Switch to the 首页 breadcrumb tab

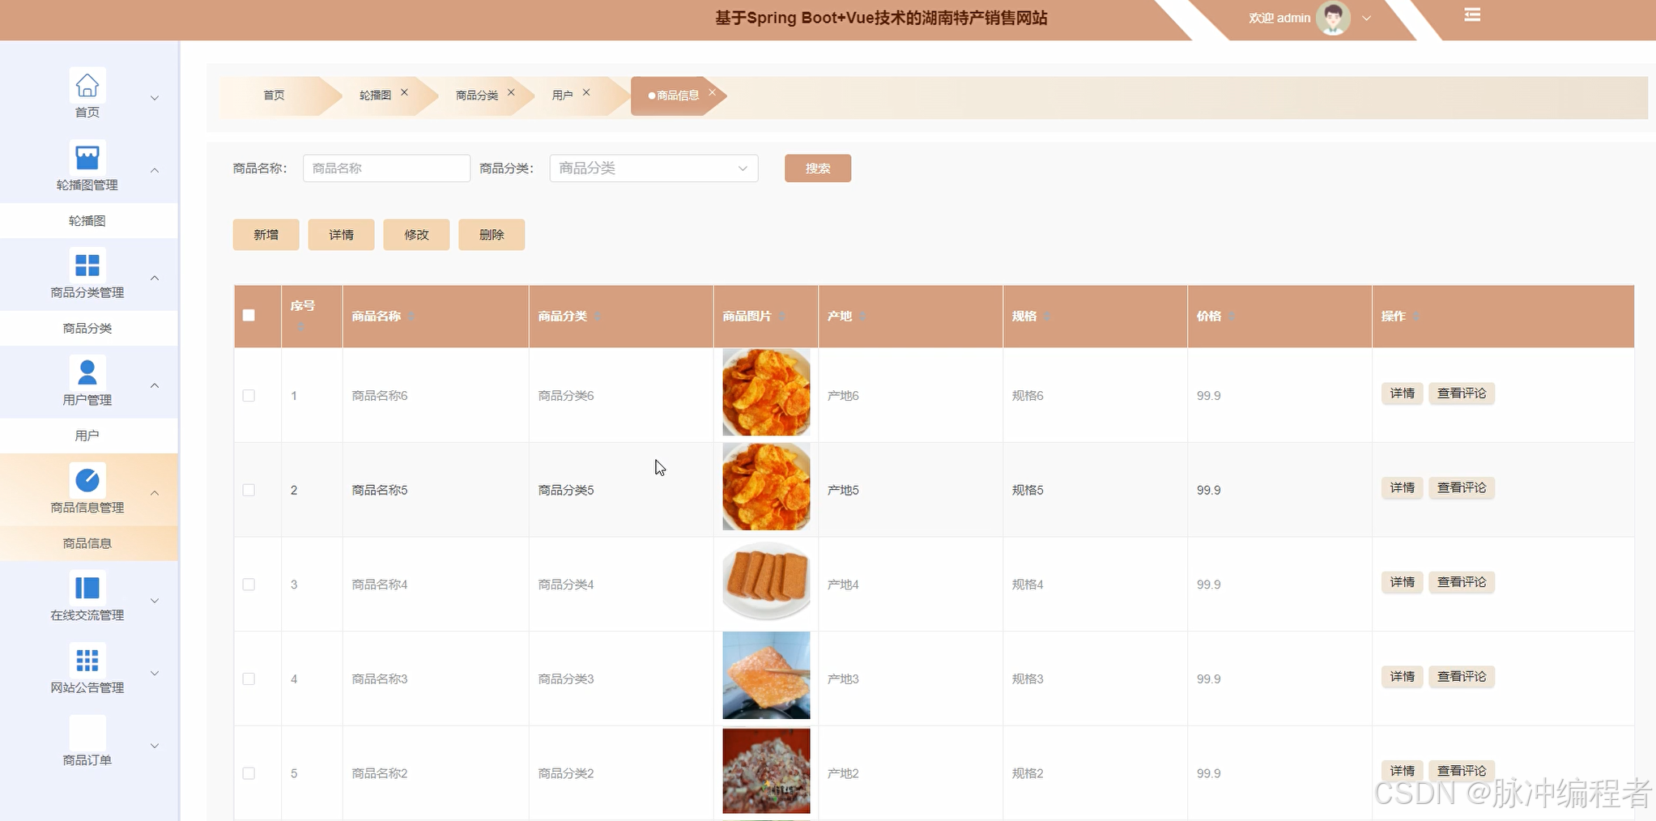(x=274, y=96)
